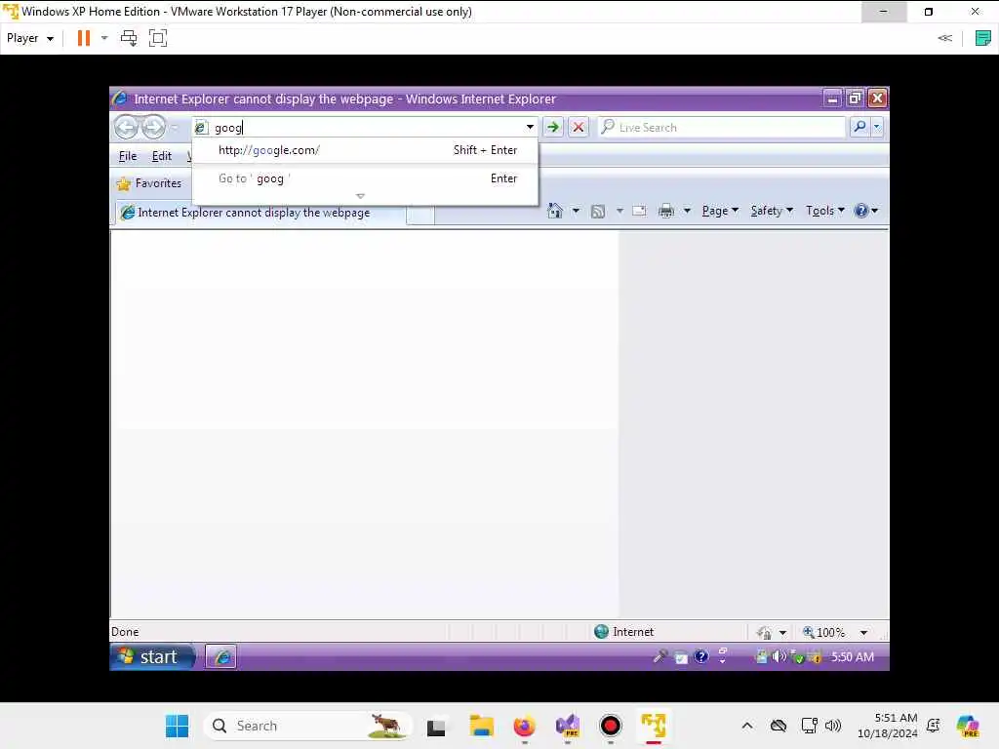
Task: Click the XP language bar help icon
Action: [x=700, y=656]
